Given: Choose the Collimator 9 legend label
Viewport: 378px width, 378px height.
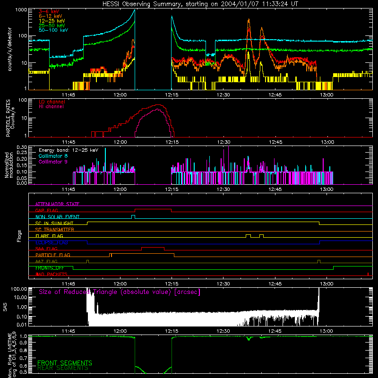Looking at the screenshot, I should point(53,162).
